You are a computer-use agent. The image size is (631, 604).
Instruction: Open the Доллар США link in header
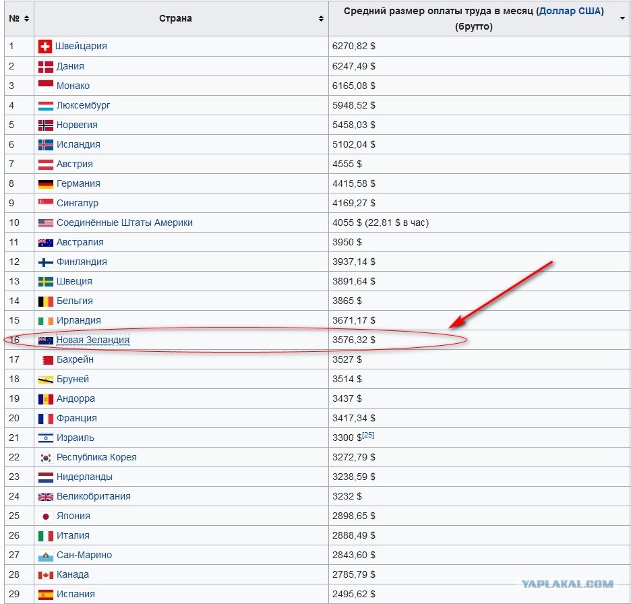click(x=570, y=11)
